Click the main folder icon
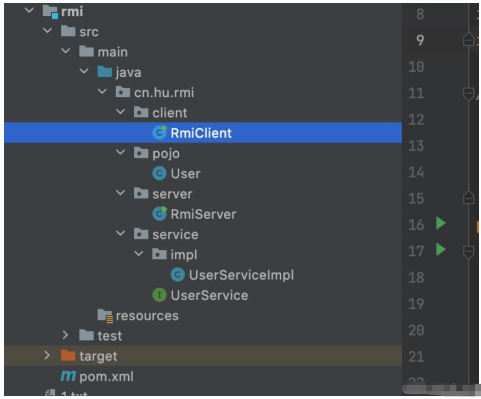The width and height of the screenshot is (481, 399). point(87,52)
